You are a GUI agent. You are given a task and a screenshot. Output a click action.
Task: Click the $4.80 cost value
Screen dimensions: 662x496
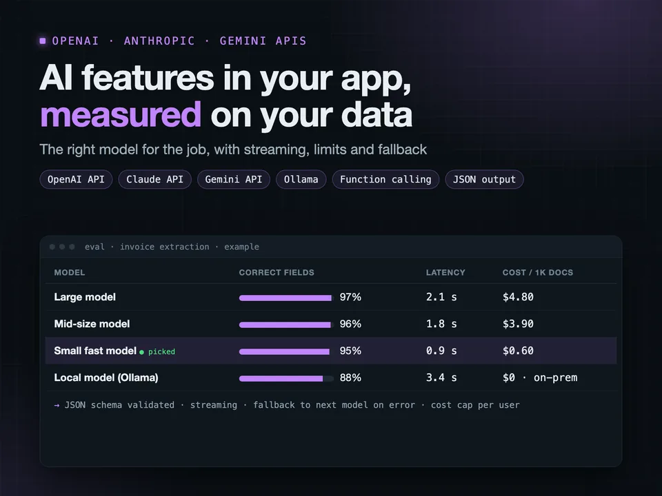518,297
